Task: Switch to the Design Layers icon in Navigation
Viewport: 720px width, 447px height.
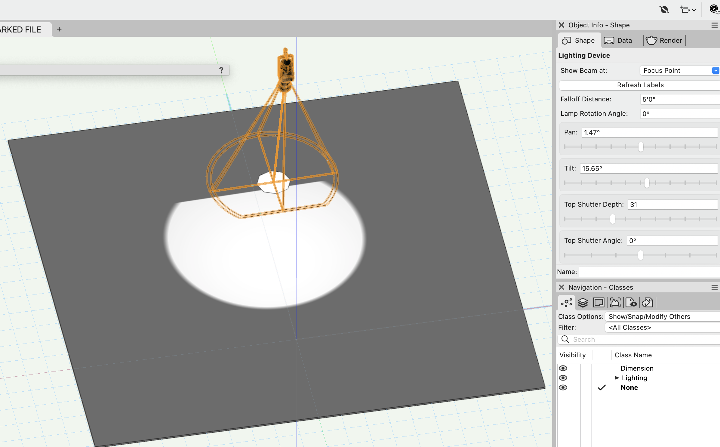Action: coord(583,303)
